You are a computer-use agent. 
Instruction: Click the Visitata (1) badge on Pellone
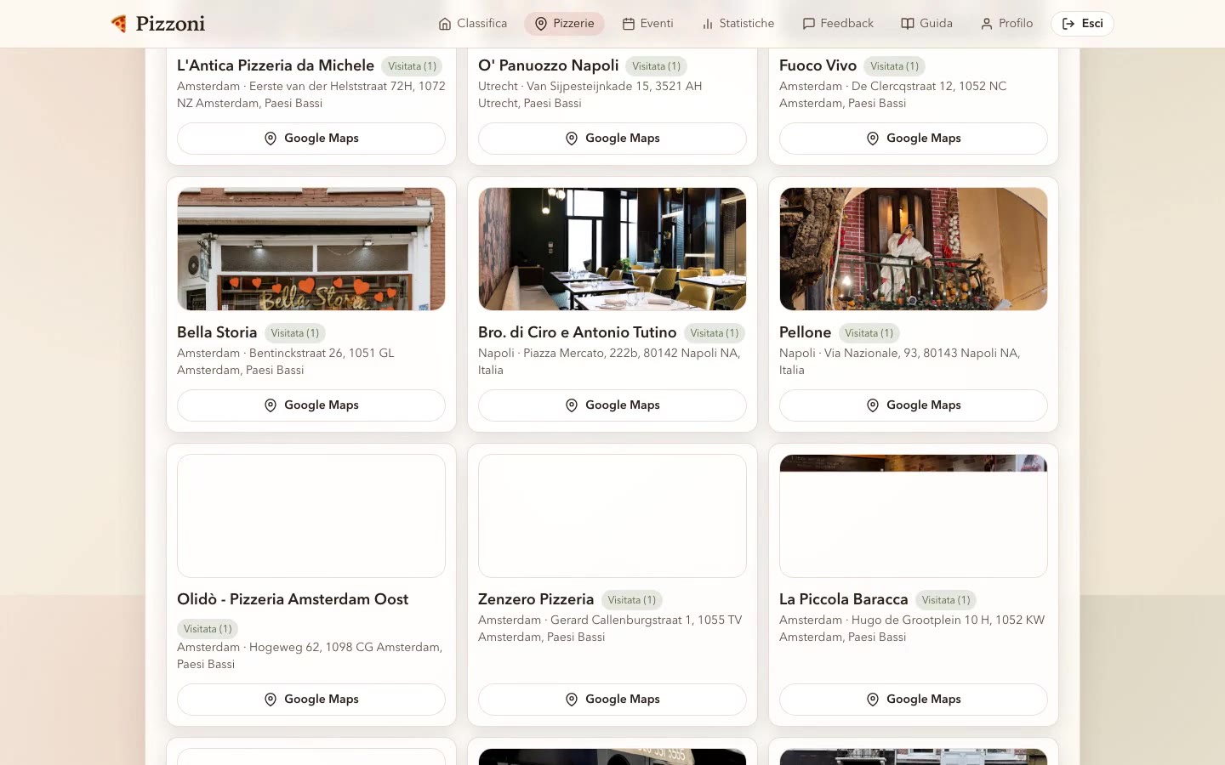(x=869, y=333)
